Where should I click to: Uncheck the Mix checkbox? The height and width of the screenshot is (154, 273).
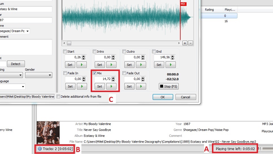[95, 73]
